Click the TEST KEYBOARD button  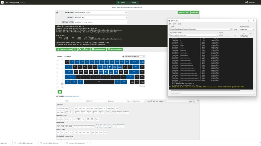coord(115,49)
